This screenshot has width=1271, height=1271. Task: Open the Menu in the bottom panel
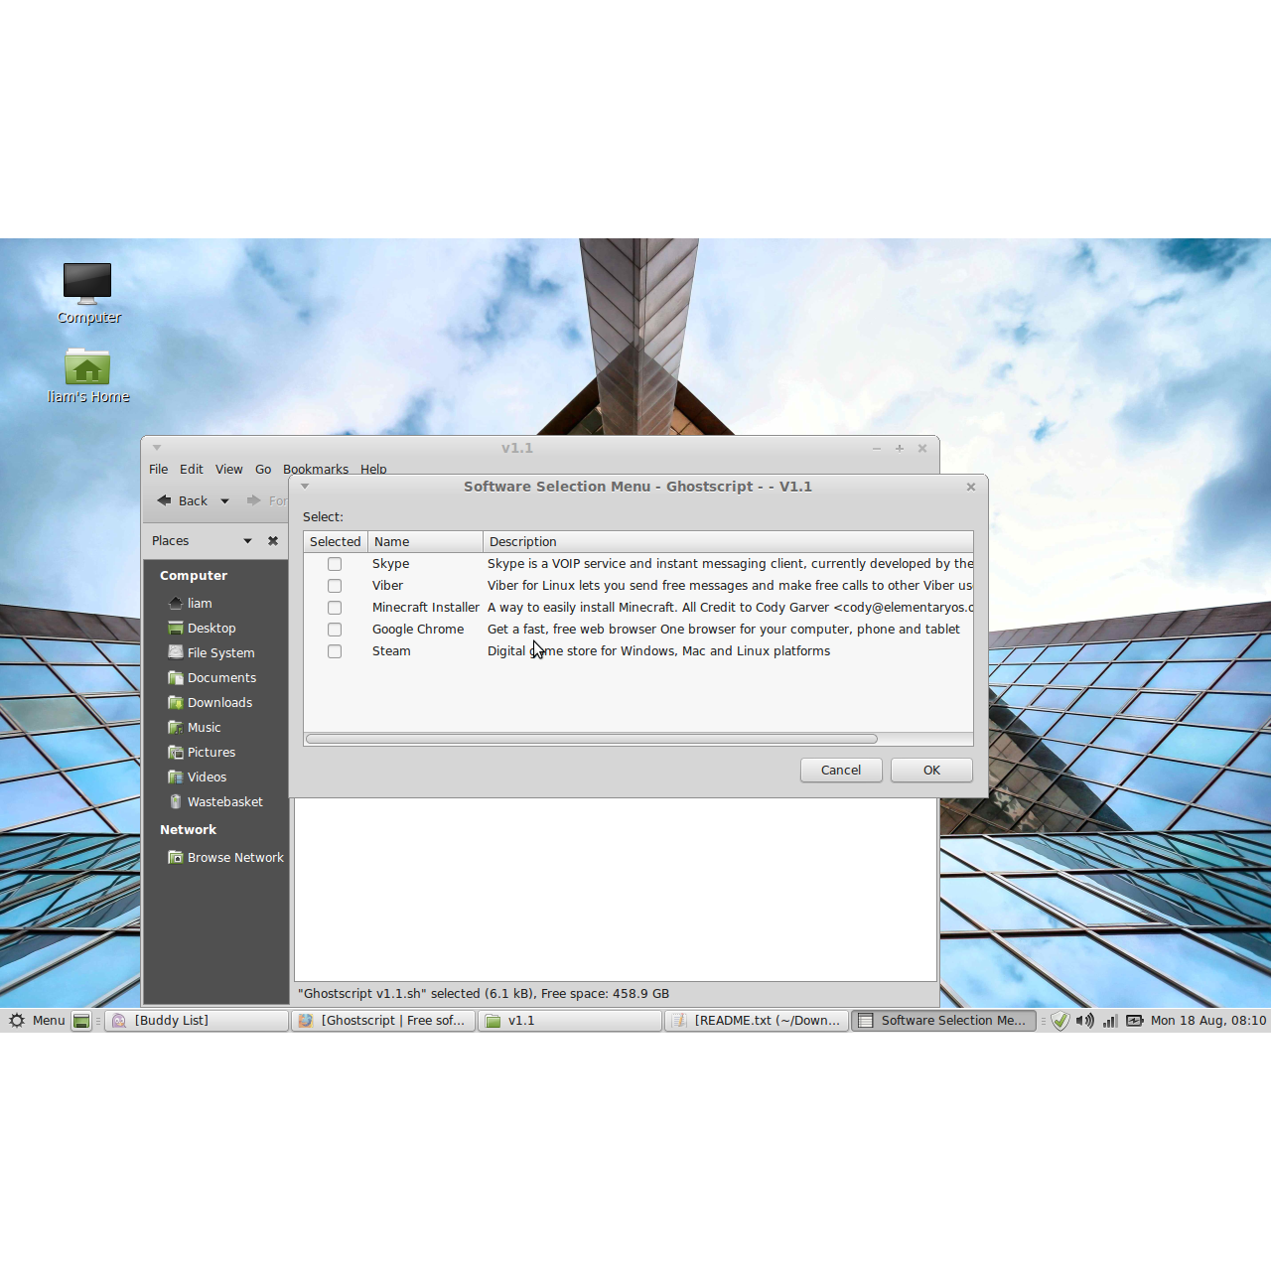pos(38,1020)
